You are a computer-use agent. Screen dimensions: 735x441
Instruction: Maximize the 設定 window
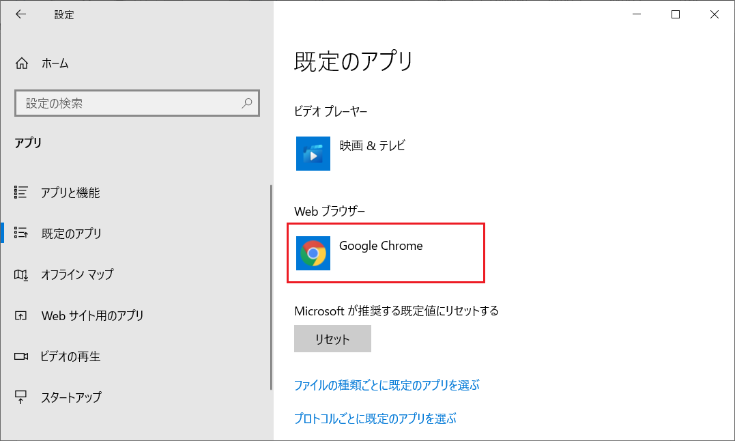coord(676,14)
